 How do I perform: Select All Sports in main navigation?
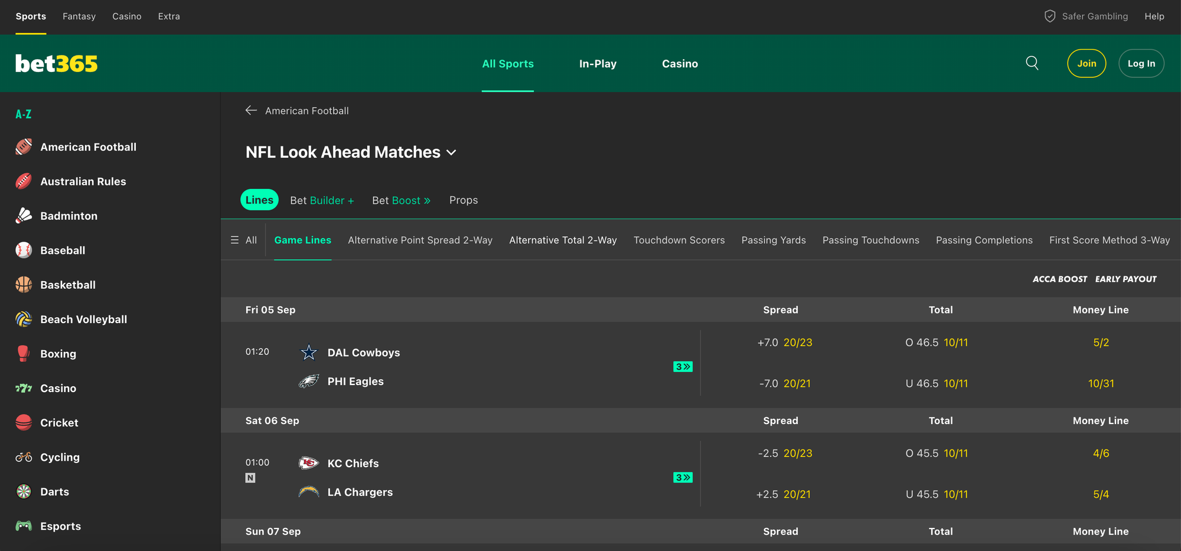(508, 64)
